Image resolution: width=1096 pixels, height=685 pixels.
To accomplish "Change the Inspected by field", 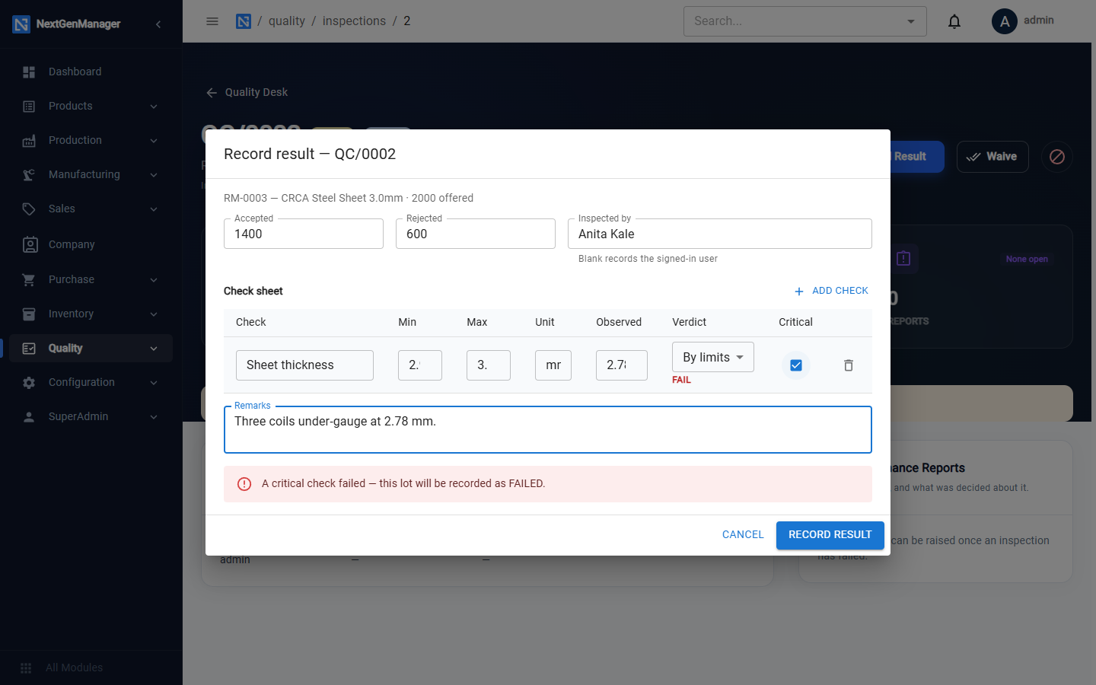I will coord(720,234).
